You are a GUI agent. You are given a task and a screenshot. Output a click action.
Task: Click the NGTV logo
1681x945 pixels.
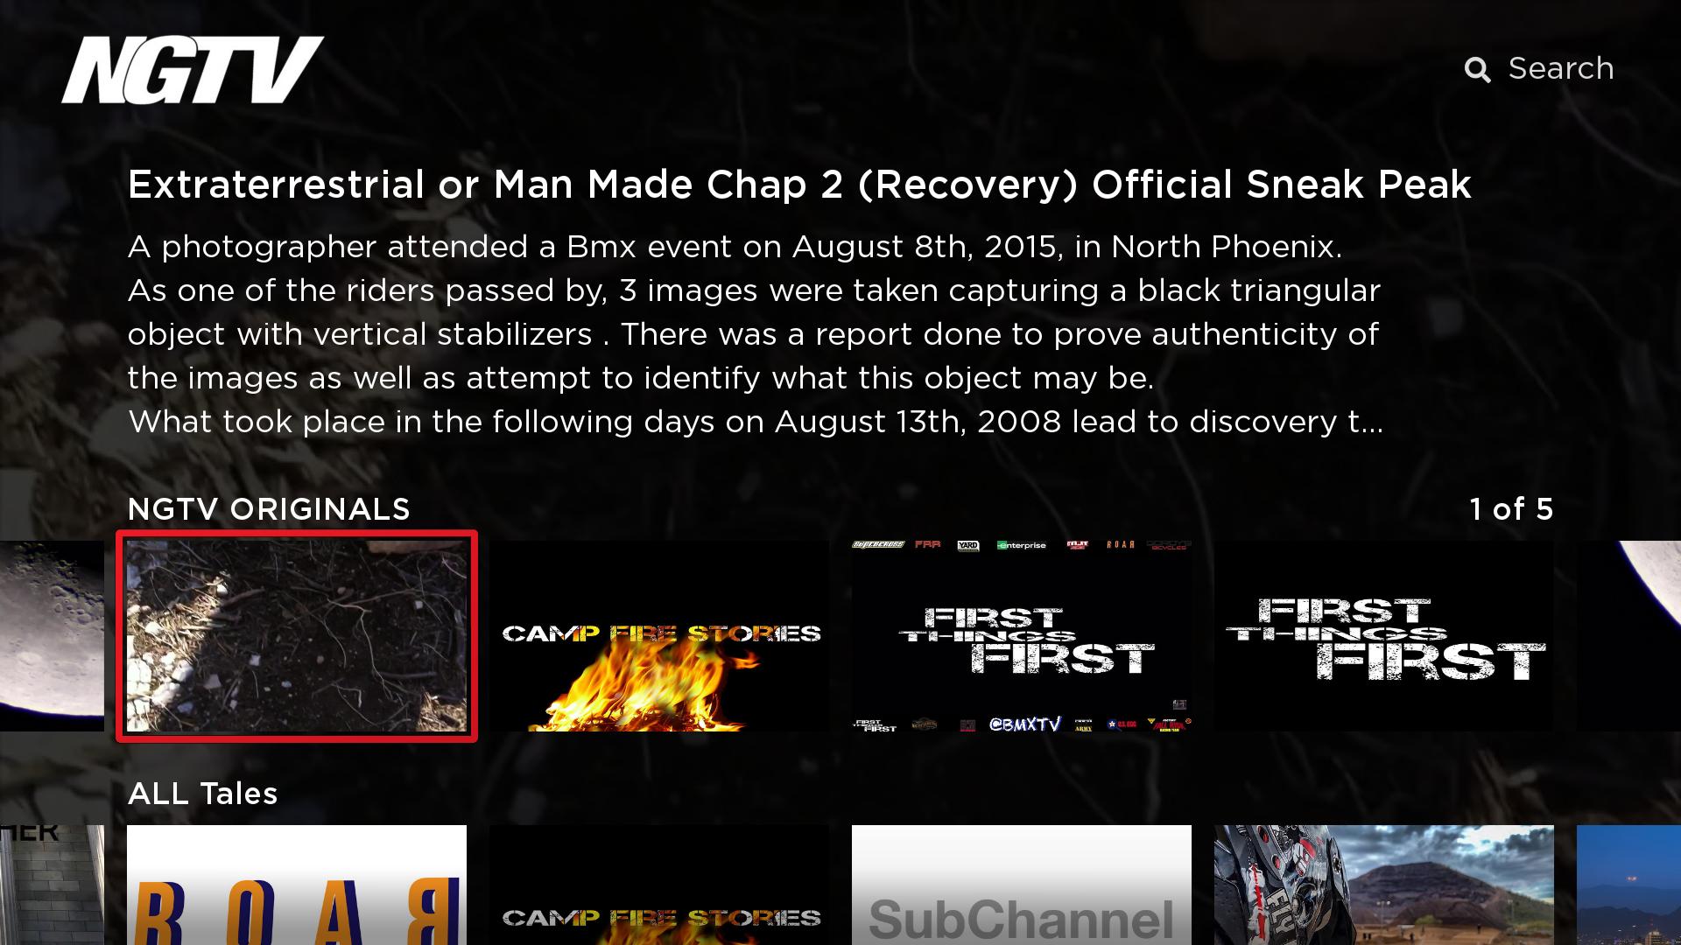[x=193, y=70]
